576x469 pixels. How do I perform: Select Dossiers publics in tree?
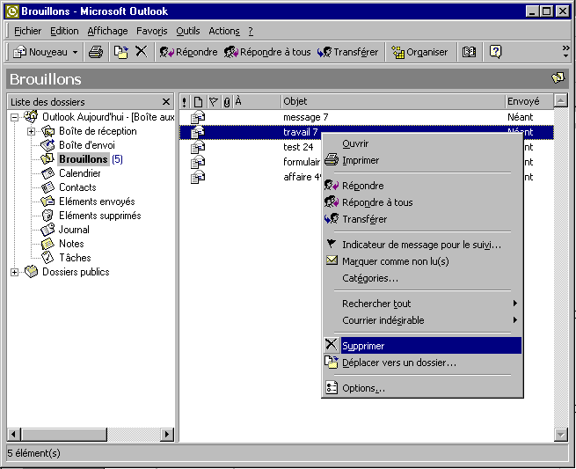coord(76,272)
